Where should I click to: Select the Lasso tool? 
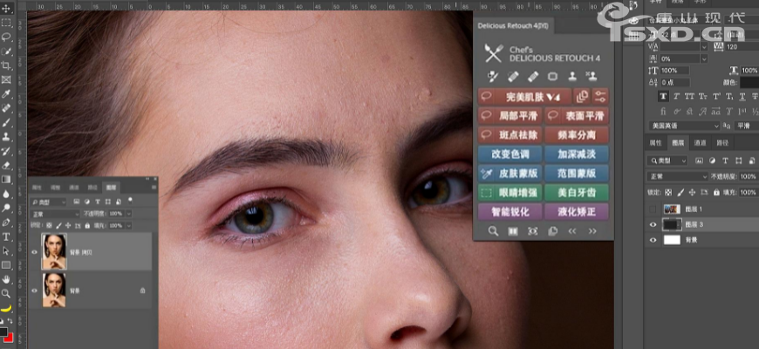point(6,37)
